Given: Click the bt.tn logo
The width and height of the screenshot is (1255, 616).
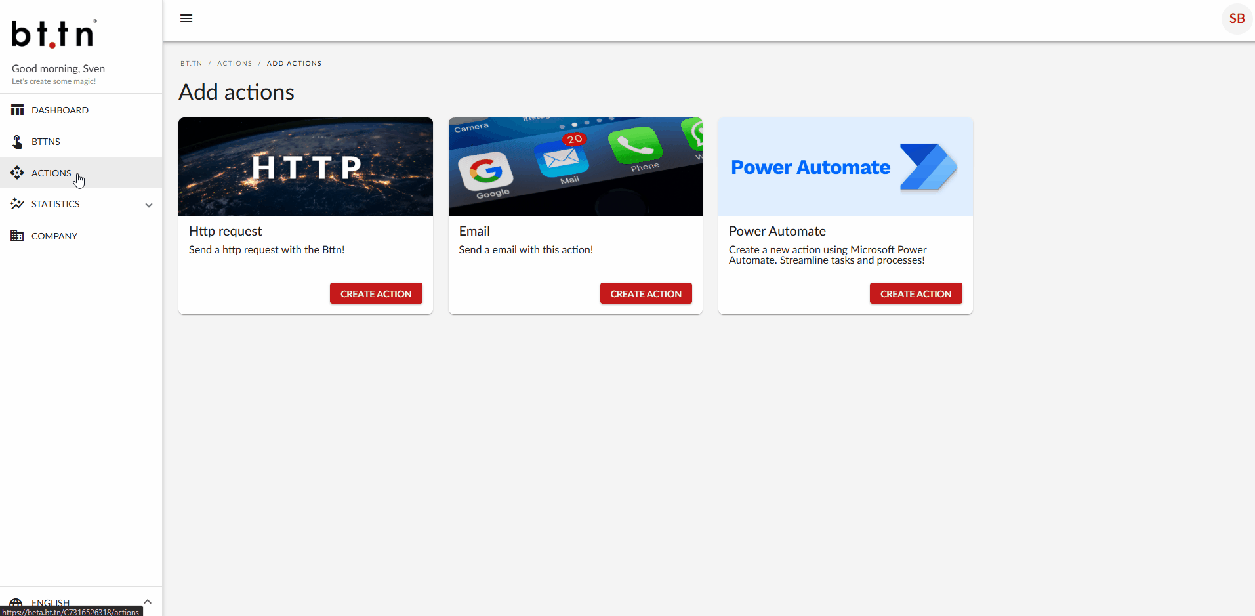Looking at the screenshot, I should (52, 33).
